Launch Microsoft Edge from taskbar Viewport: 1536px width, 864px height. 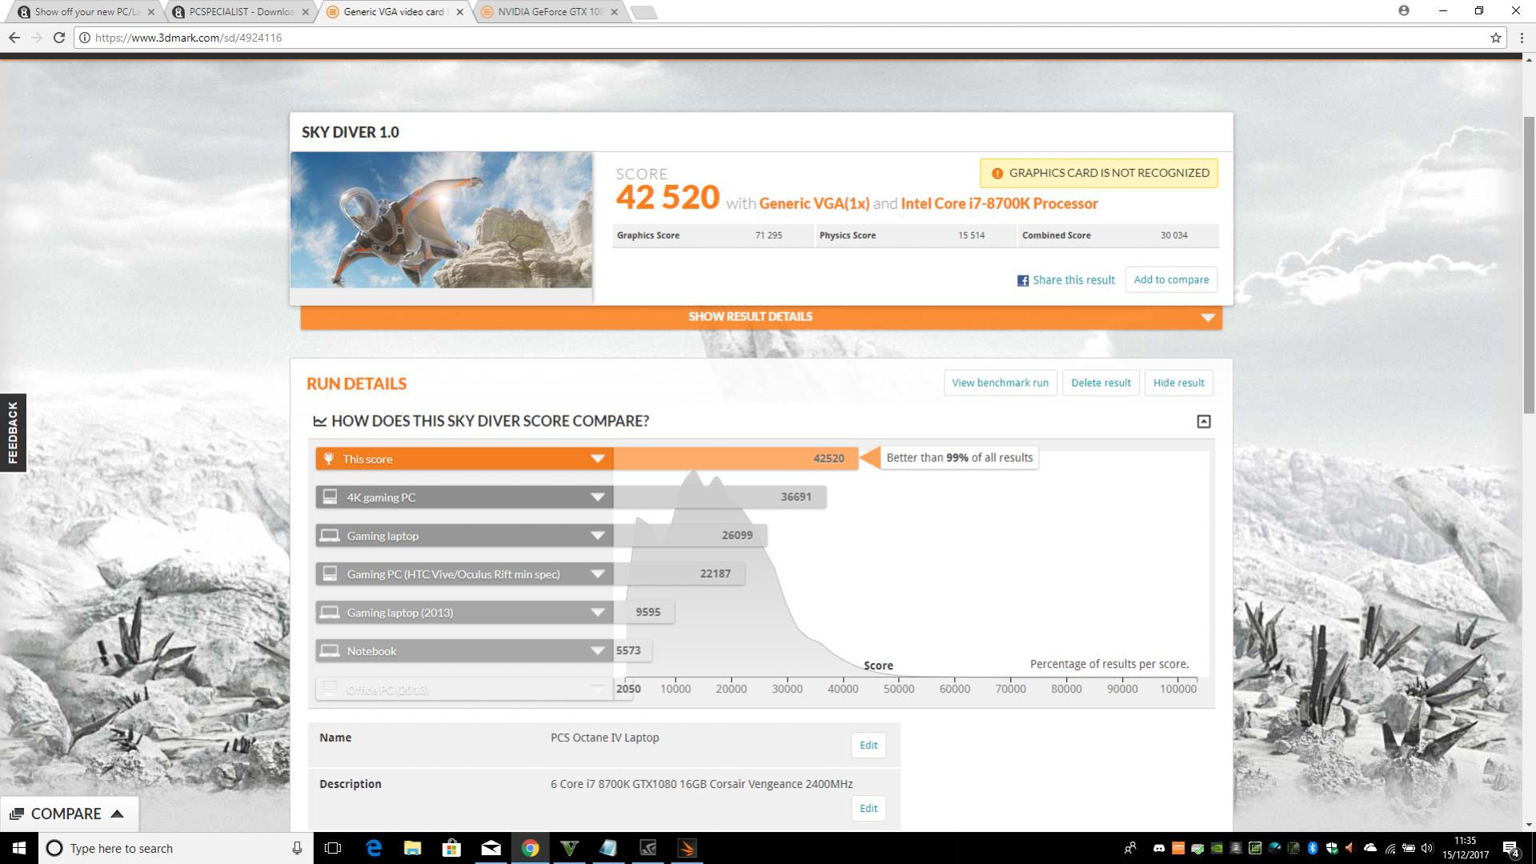374,848
